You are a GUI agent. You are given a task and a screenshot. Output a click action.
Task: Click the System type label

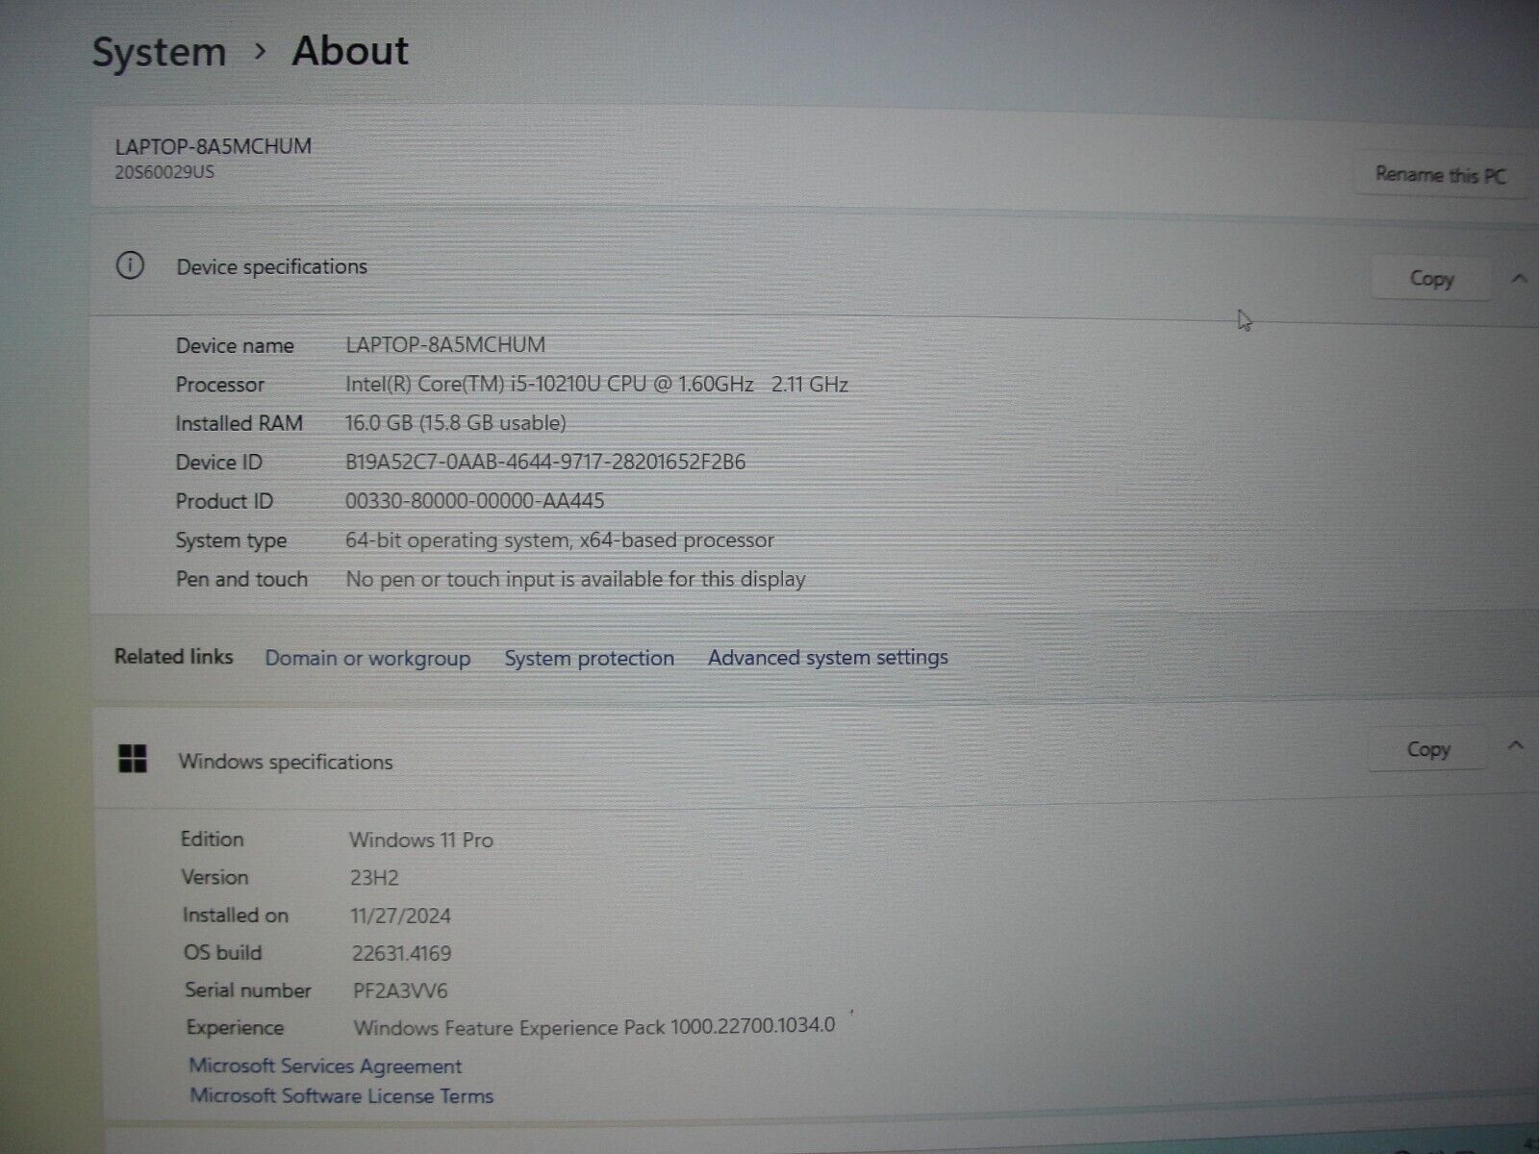click(231, 540)
